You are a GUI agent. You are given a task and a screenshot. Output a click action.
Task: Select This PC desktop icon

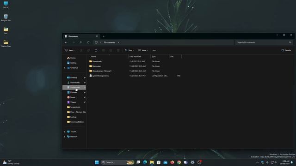pos(6,5)
